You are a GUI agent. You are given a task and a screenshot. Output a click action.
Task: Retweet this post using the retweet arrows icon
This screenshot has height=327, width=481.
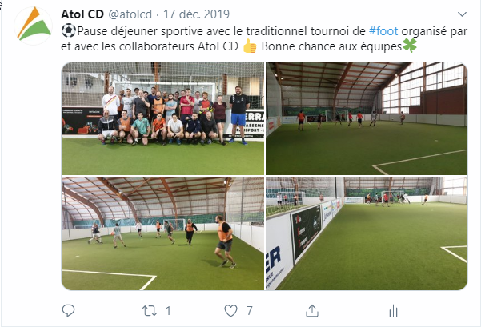[x=150, y=311]
